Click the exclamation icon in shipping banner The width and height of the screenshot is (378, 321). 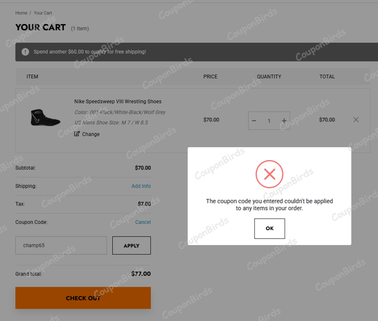(26, 52)
